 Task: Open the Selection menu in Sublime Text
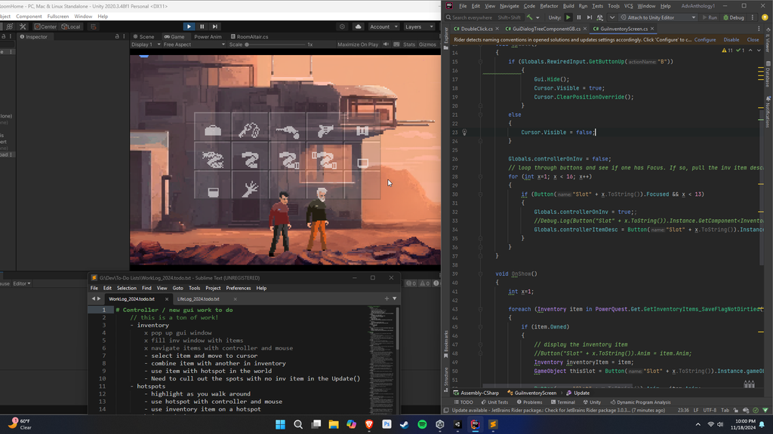click(x=126, y=288)
